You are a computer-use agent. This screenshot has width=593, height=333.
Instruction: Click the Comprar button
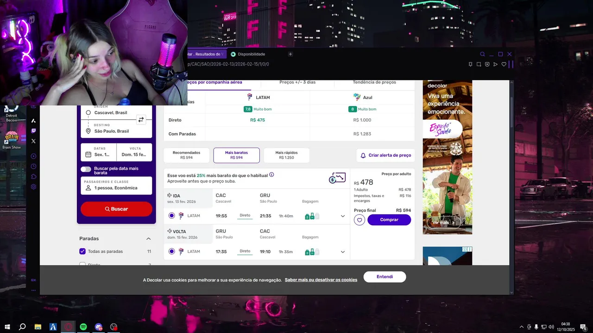[x=389, y=220]
